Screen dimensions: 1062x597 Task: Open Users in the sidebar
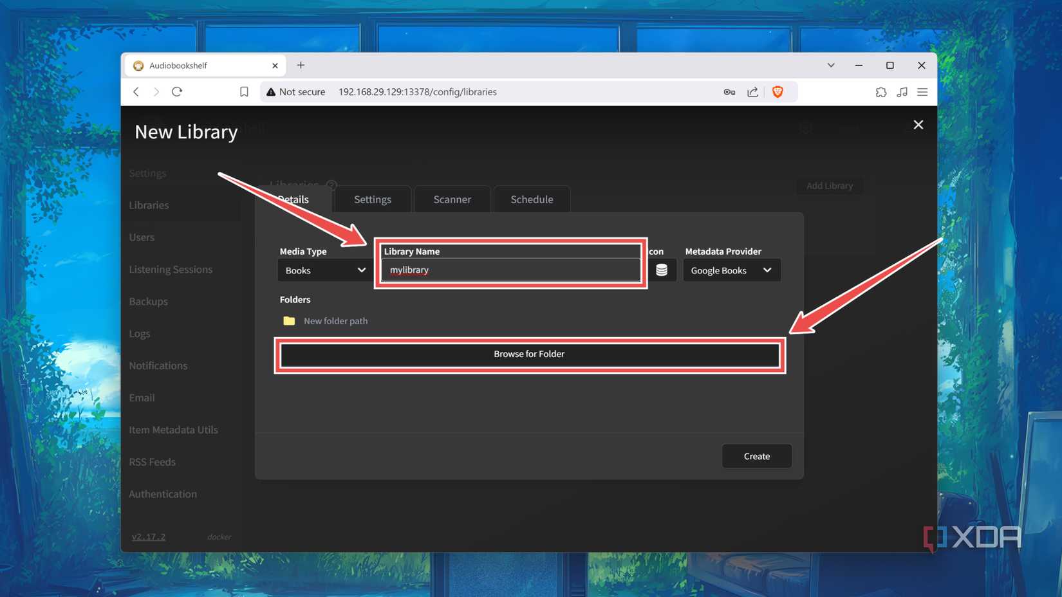pyautogui.click(x=142, y=237)
